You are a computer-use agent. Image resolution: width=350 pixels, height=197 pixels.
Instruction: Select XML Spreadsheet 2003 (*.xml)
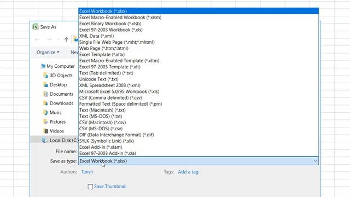[x=199, y=85]
